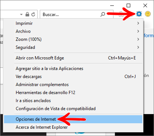Screen dimensions: 154x136
Task: Click the padlock security icon
Action: (27, 14)
